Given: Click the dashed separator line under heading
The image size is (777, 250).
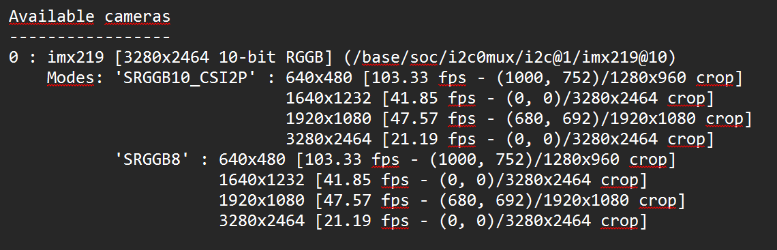Looking at the screenshot, I should click(90, 37).
